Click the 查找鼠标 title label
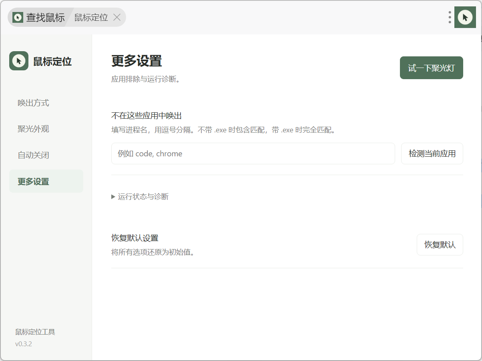The image size is (482, 361). click(45, 17)
